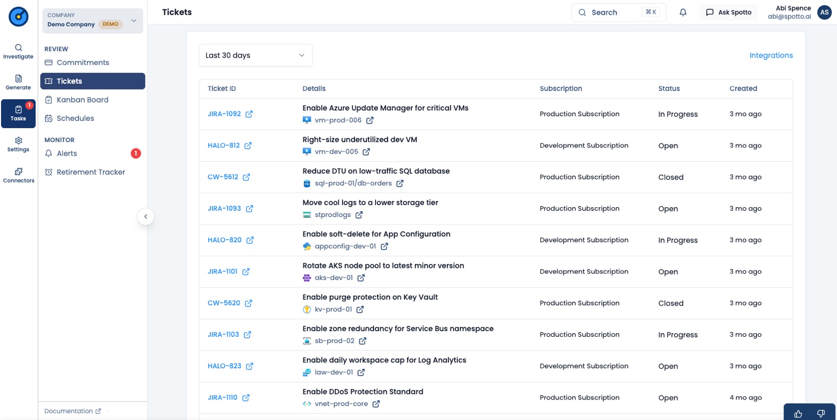Click the Spotto logo icon

point(18,17)
